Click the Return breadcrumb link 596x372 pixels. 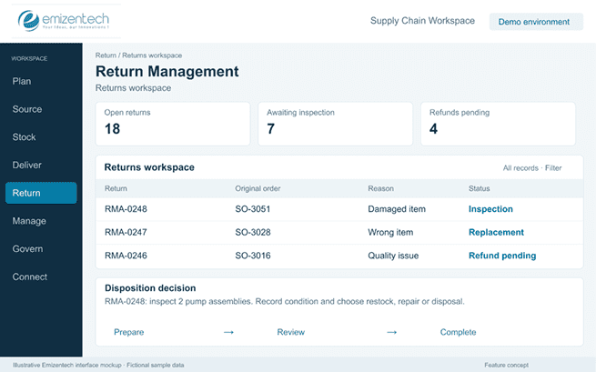click(106, 55)
